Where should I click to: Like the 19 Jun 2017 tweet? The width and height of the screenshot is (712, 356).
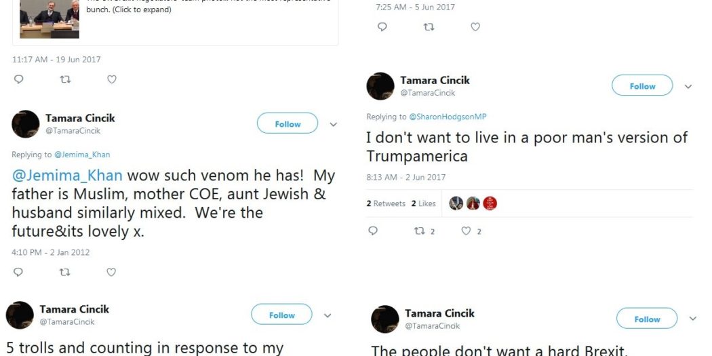click(x=112, y=79)
